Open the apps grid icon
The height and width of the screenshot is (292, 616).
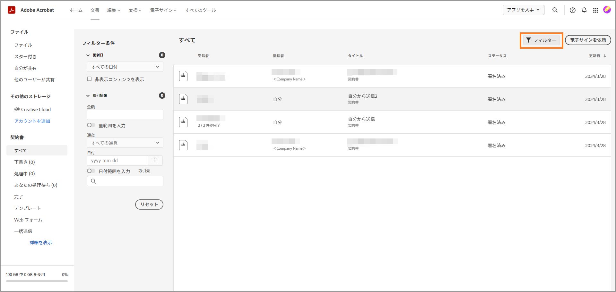tap(596, 10)
